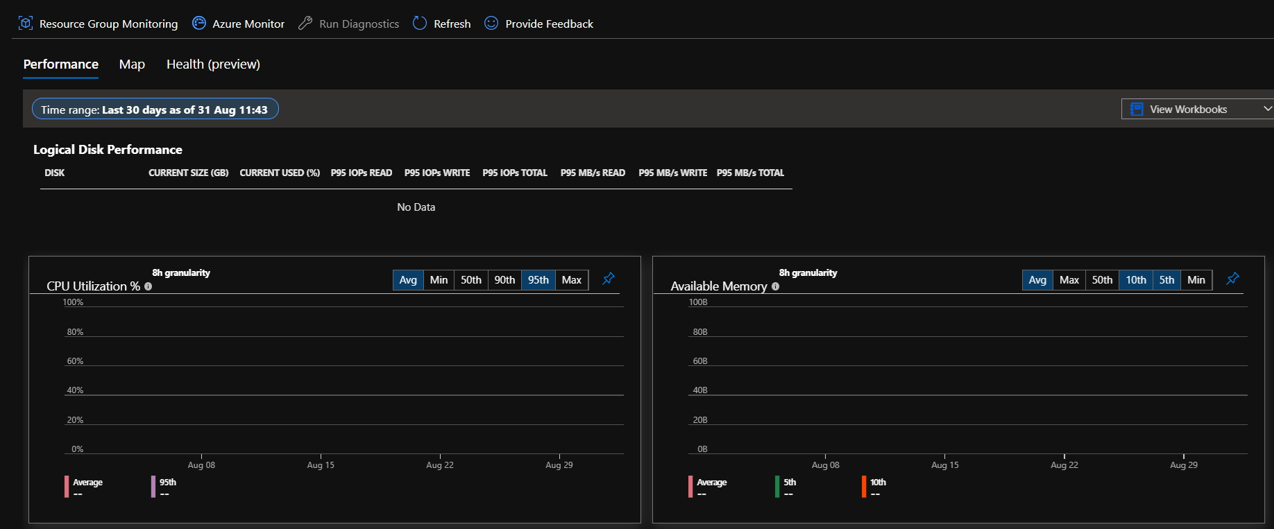The width and height of the screenshot is (1274, 529).
Task: Click the 5th legend swatch in Memory chart
Action: [777, 487]
